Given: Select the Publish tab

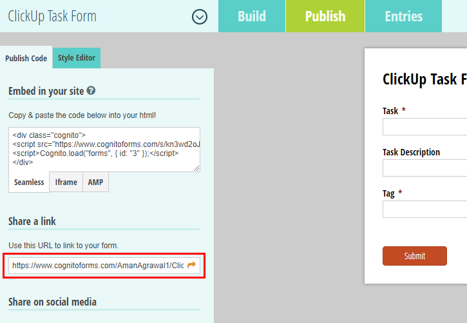Looking at the screenshot, I should pyautogui.click(x=325, y=16).
